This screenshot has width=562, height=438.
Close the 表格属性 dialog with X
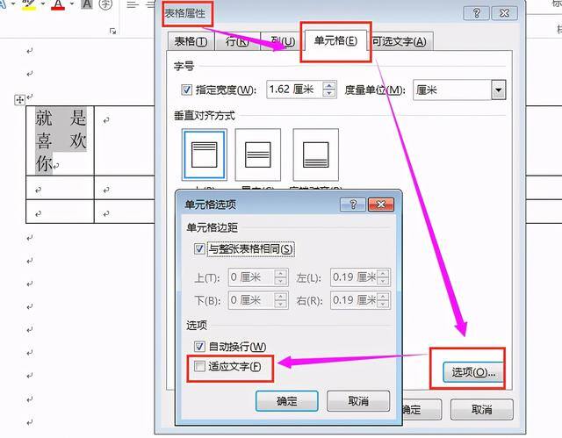tap(504, 13)
